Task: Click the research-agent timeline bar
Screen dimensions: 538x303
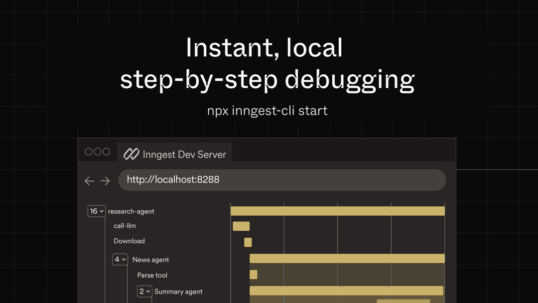Action: pos(337,211)
